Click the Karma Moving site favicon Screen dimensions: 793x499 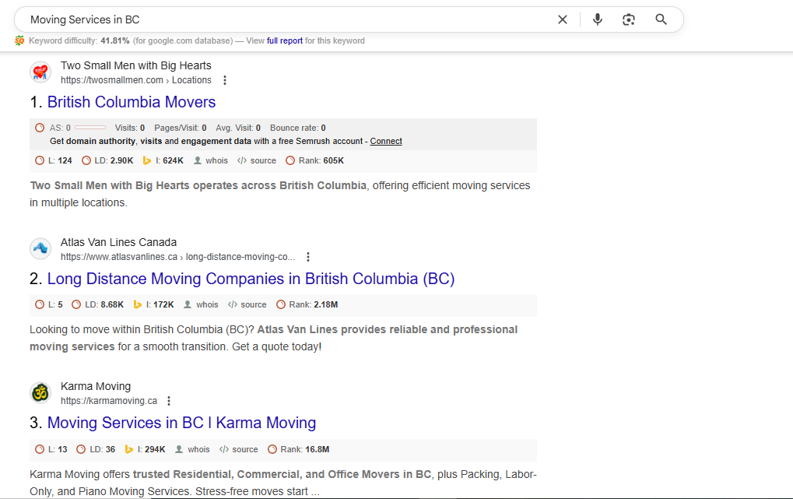coord(40,393)
